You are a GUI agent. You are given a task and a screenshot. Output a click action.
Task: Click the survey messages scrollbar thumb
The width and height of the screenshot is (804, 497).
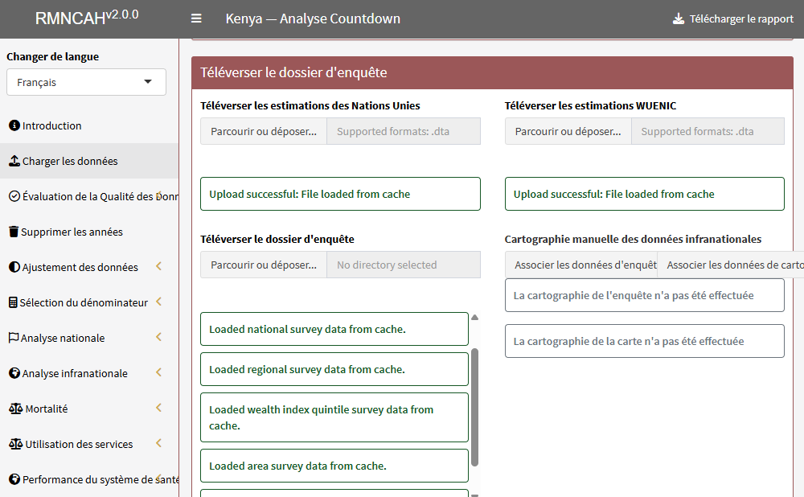pyautogui.click(x=475, y=407)
